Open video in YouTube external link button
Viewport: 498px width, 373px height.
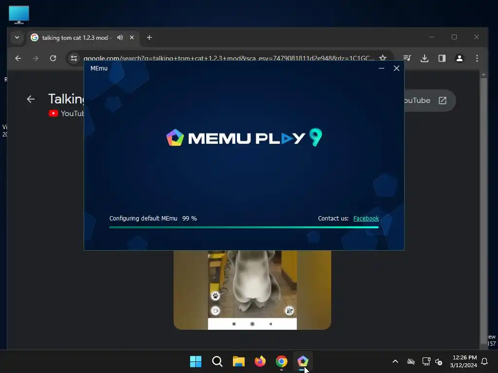[x=443, y=101]
